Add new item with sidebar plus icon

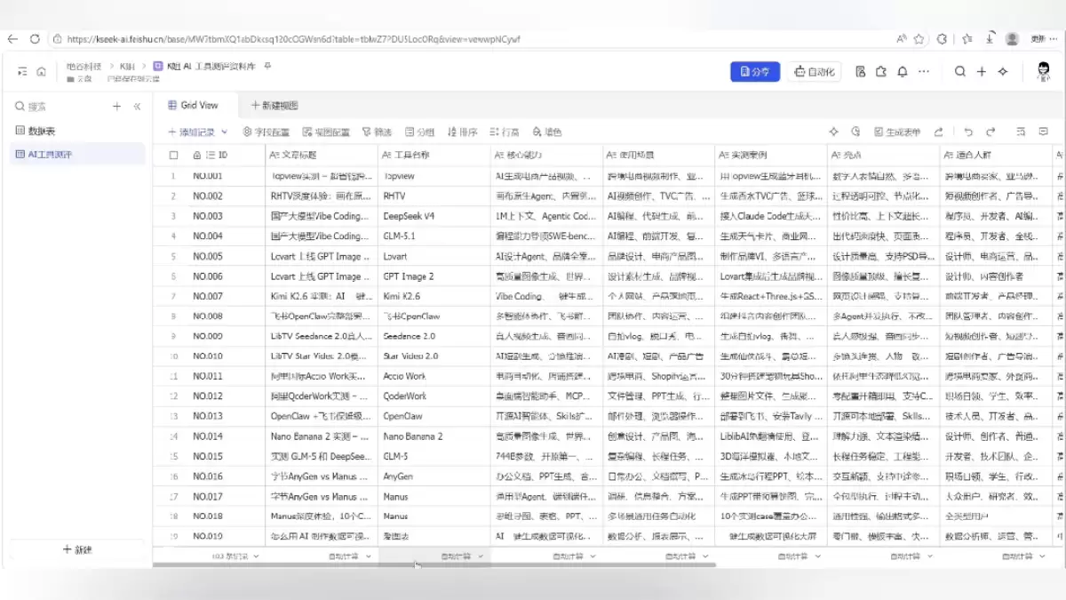[116, 107]
